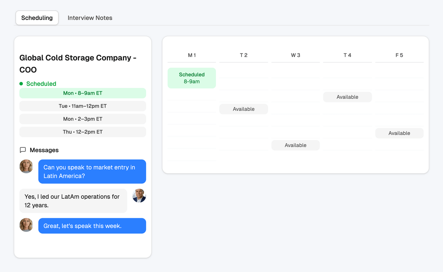Select the Thu 12–2pm ET time slot
This screenshot has width=443, height=272.
pos(83,132)
